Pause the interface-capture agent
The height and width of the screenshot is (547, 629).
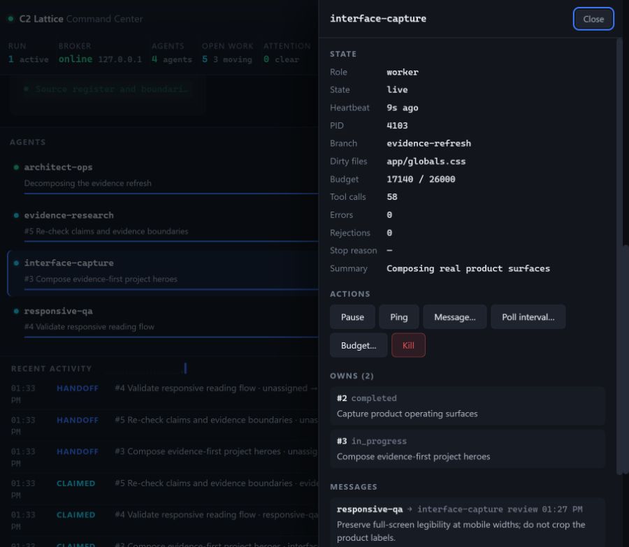pos(352,316)
